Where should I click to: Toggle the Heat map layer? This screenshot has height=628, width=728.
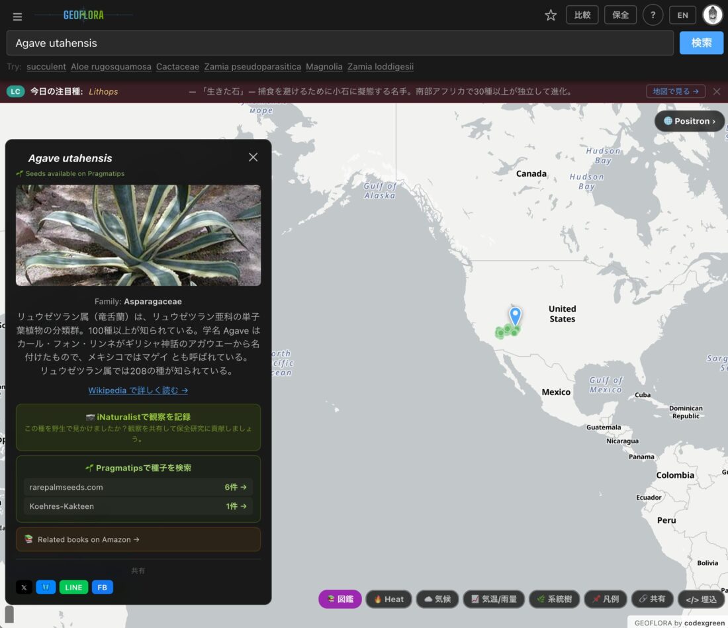(388, 599)
